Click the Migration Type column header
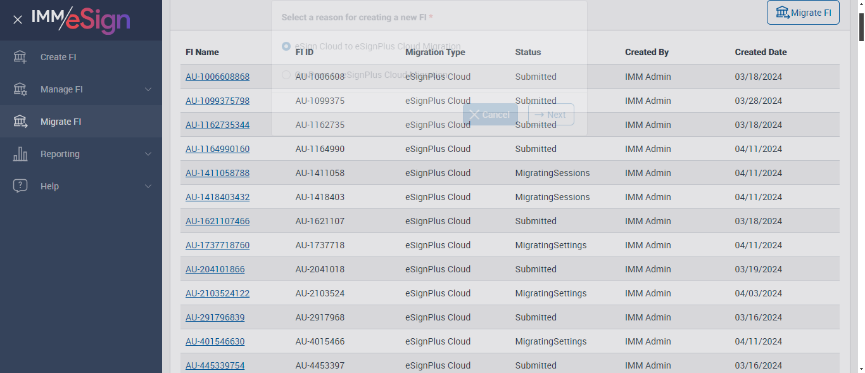Image resolution: width=865 pixels, height=373 pixels. pyautogui.click(x=435, y=52)
